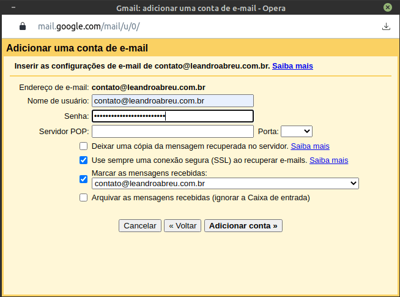Expand the label dropdown showing contato@leandroabreu.com.br
400x297 pixels.
click(x=225, y=183)
